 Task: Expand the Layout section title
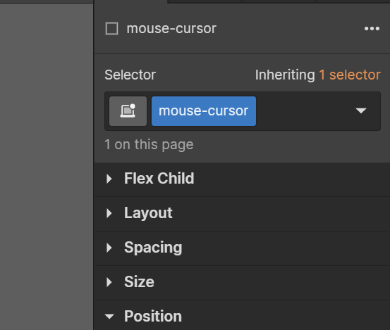148,213
